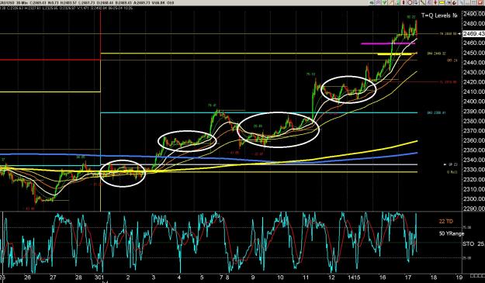The height and width of the screenshot is (283, 485).
Task: Click the 76.03 swing high label
Action: pyautogui.click(x=310, y=74)
